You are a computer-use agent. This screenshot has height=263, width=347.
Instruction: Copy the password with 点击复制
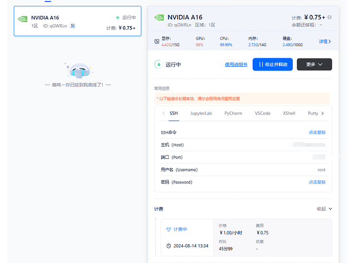[317, 182]
